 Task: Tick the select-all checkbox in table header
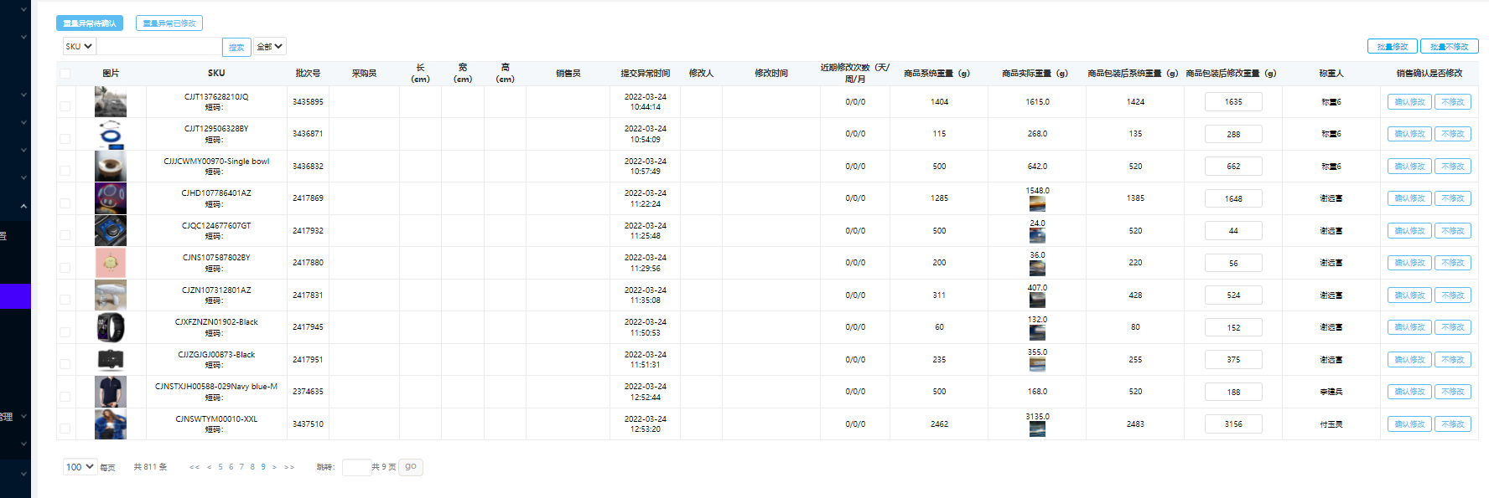pos(65,74)
